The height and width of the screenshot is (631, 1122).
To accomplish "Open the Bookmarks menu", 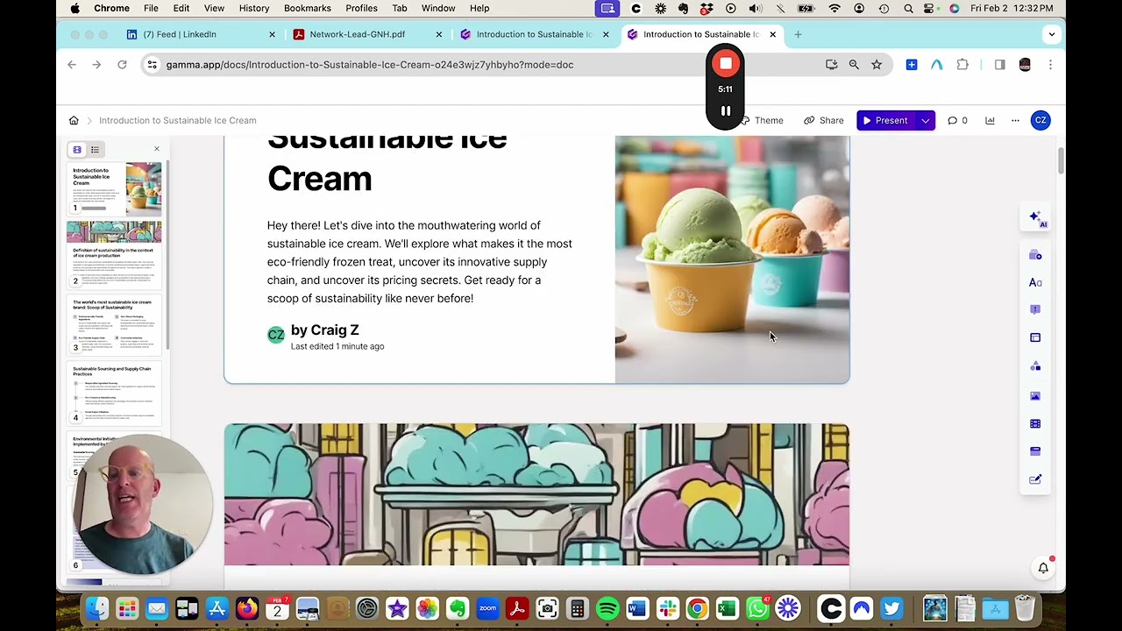I will click(x=307, y=8).
